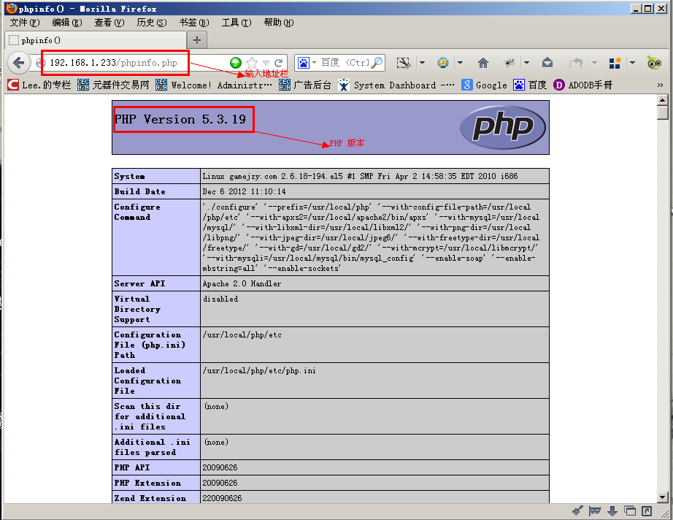Click the paintbrush icon in status bar
Image resolution: width=673 pixels, height=520 pixels.
(x=577, y=511)
